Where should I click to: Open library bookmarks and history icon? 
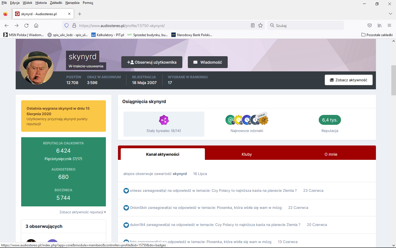pos(380,26)
